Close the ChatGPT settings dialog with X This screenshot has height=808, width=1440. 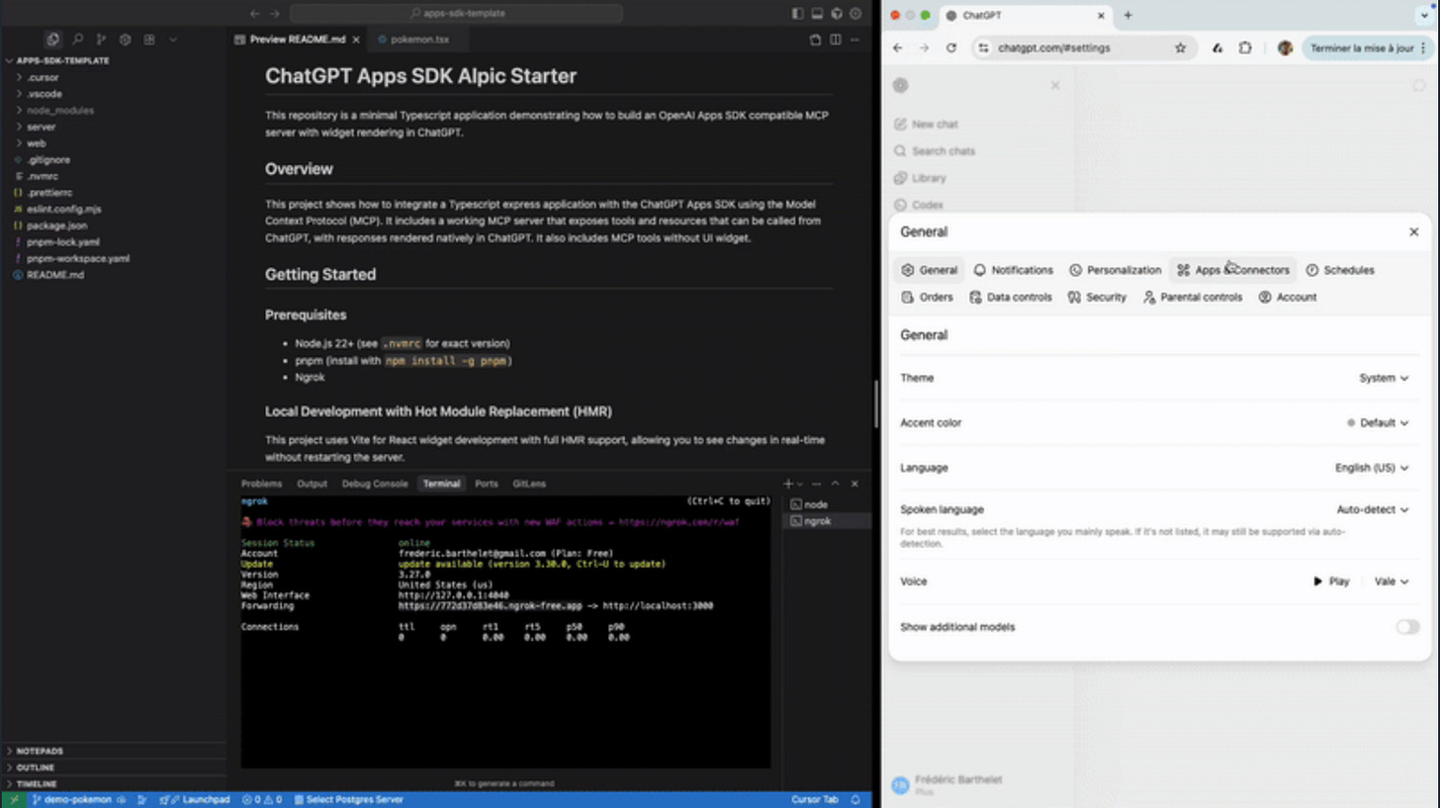(x=1413, y=231)
